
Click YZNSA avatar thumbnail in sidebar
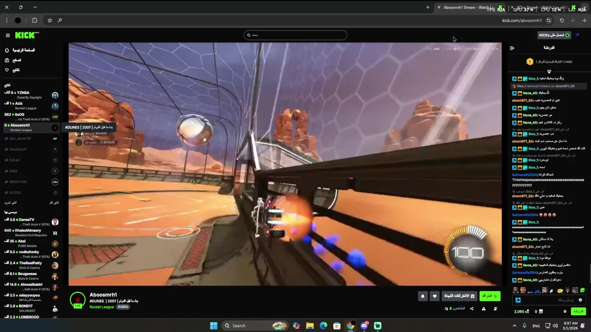tap(55, 95)
